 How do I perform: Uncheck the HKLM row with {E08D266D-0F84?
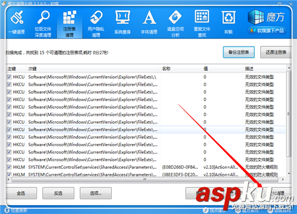click(x=9, y=167)
